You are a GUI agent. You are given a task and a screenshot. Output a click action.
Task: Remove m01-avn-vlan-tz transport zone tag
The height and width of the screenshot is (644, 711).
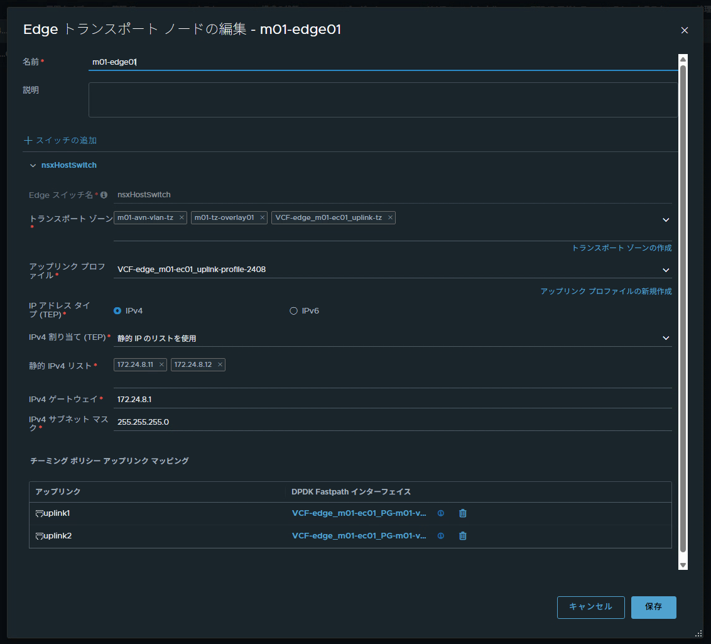182,217
